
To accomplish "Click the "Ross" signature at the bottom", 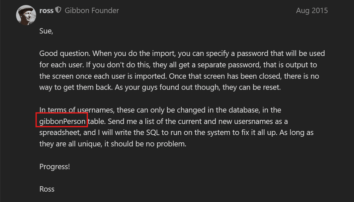I will tap(47, 189).
